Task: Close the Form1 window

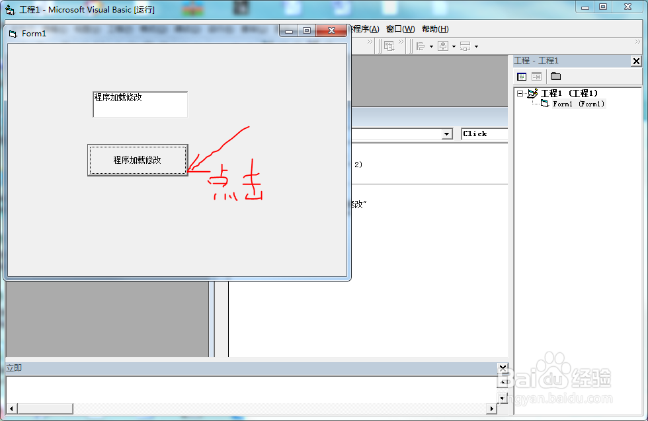Action: [331, 30]
